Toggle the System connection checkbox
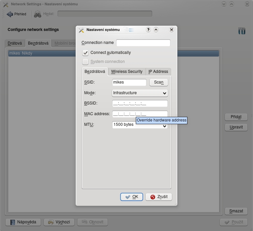 click(x=86, y=62)
